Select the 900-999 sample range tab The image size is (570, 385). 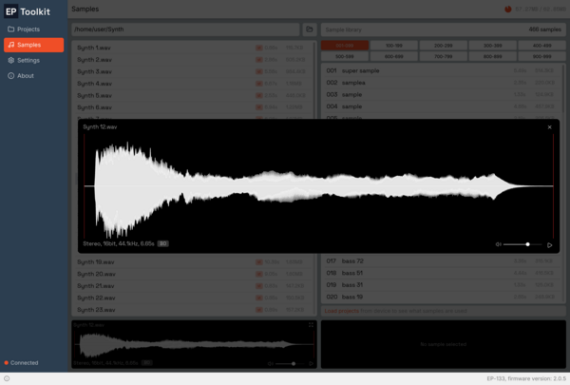click(541, 56)
